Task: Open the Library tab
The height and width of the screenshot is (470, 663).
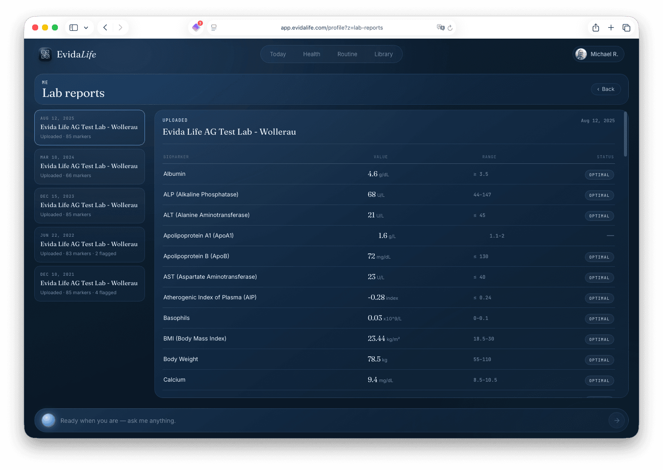Action: 383,54
